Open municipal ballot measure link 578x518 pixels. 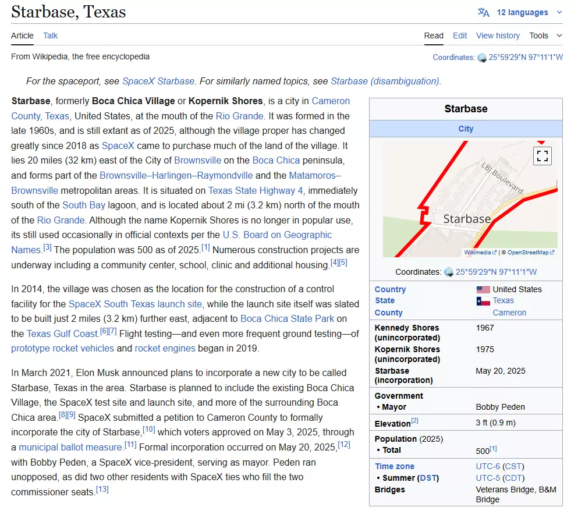click(70, 447)
